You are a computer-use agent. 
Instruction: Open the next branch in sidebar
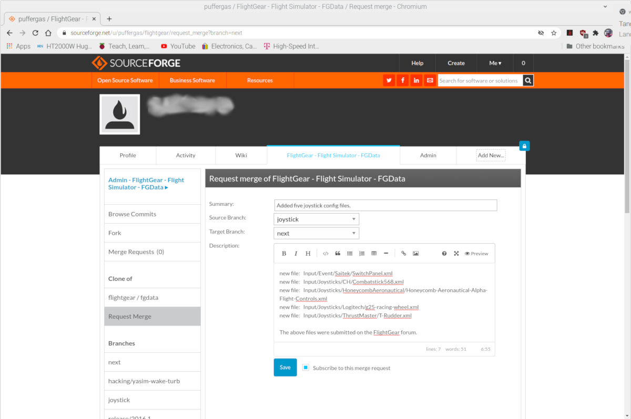point(152,362)
